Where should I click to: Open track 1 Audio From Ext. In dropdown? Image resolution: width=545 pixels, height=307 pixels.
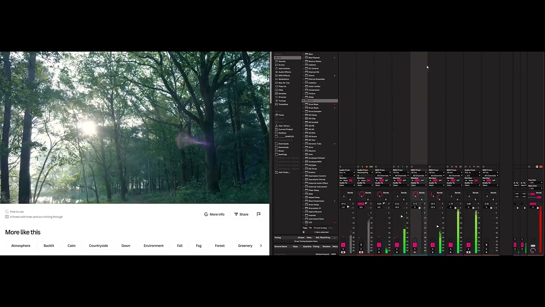(x=347, y=172)
